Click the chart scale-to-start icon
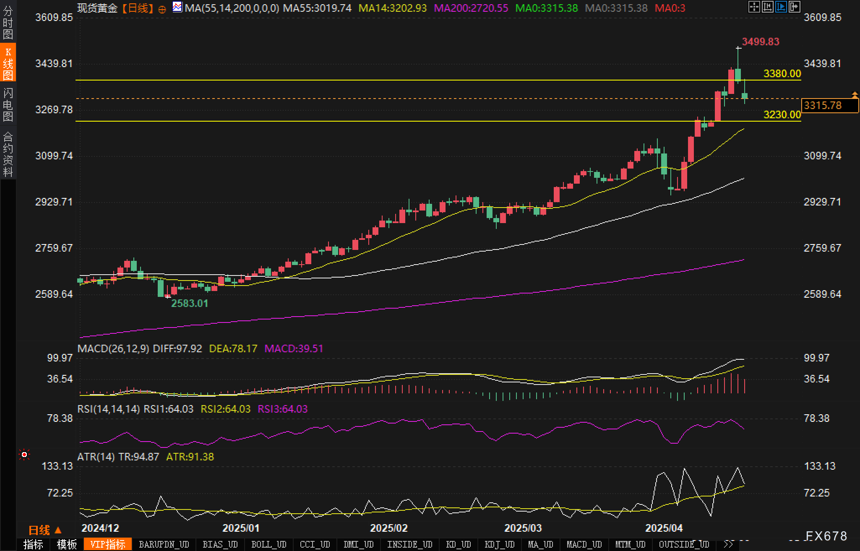860x551 pixels. pyautogui.click(x=767, y=7)
